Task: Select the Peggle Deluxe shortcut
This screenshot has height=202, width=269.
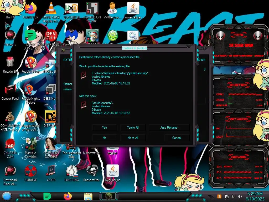Action: (31, 65)
